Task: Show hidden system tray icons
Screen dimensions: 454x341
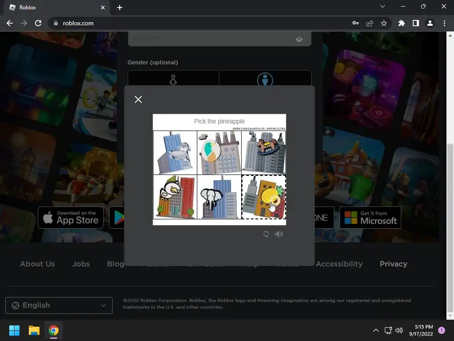Action: pos(376,330)
